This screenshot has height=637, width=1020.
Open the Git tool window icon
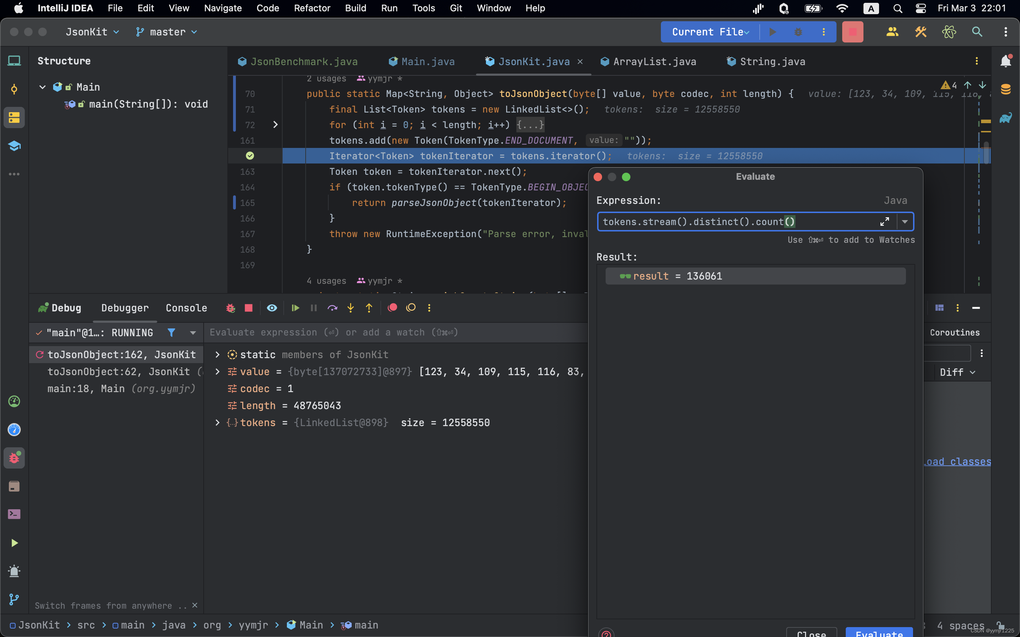point(14,599)
